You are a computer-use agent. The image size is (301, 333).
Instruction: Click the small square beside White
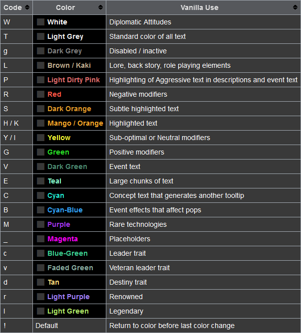40,22
